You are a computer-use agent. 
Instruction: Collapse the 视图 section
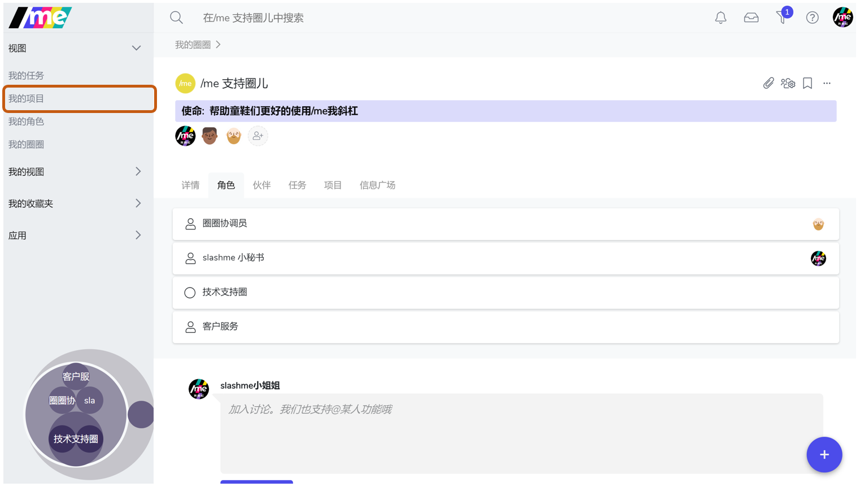136,48
